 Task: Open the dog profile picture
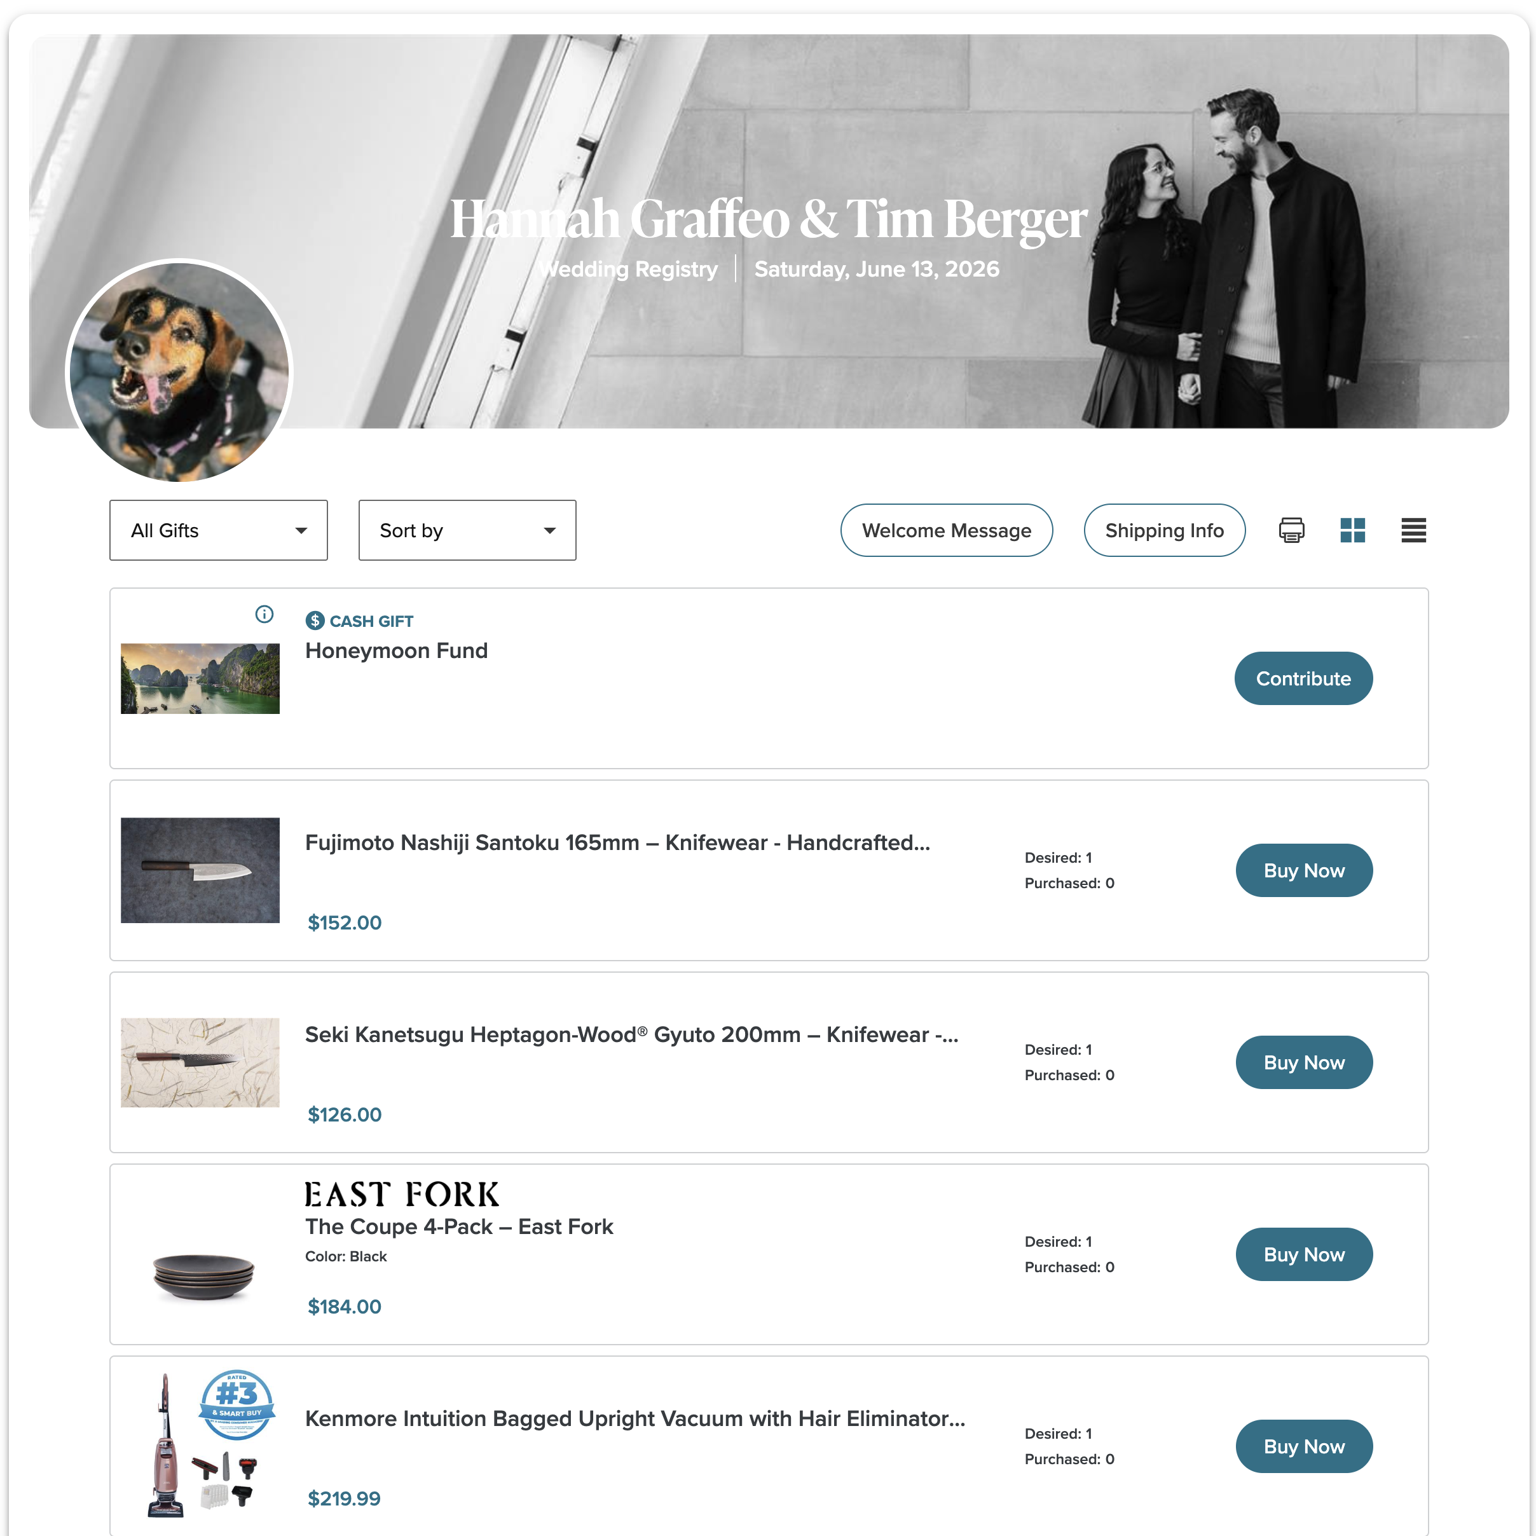pos(179,372)
